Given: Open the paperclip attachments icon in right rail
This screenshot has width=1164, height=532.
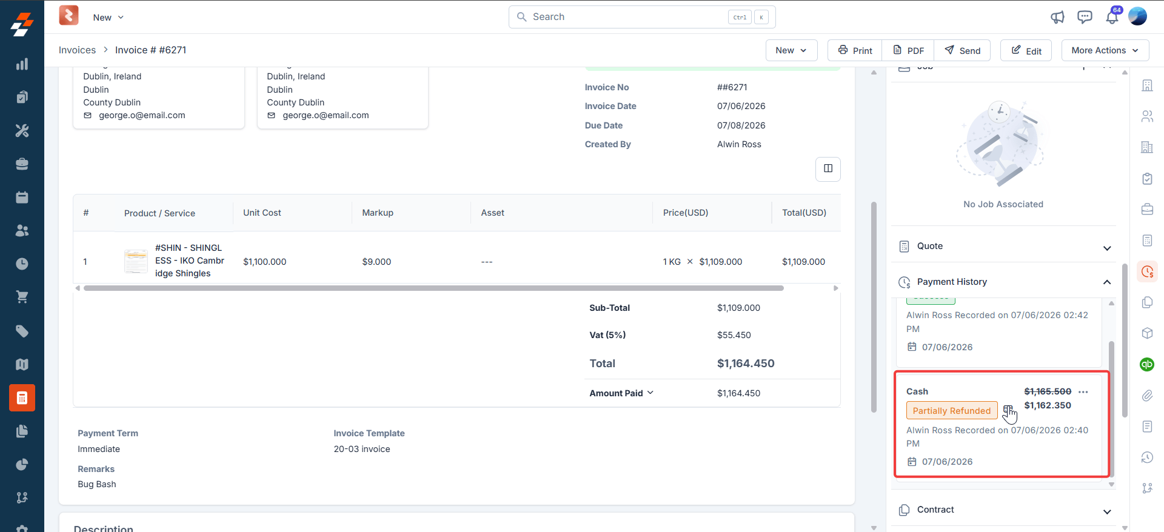Looking at the screenshot, I should pos(1147,396).
